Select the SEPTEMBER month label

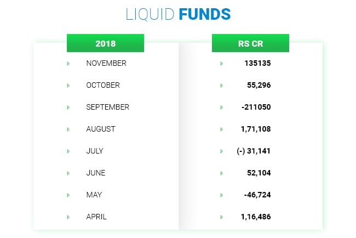coord(108,107)
